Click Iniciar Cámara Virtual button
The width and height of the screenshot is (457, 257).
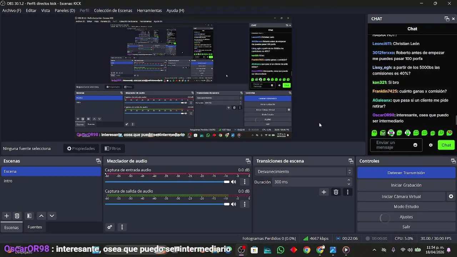pyautogui.click(x=401, y=197)
